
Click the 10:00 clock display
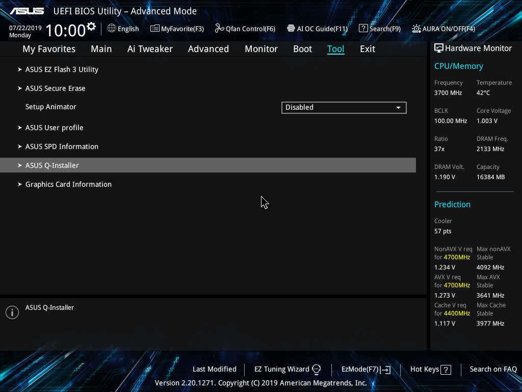click(x=65, y=31)
